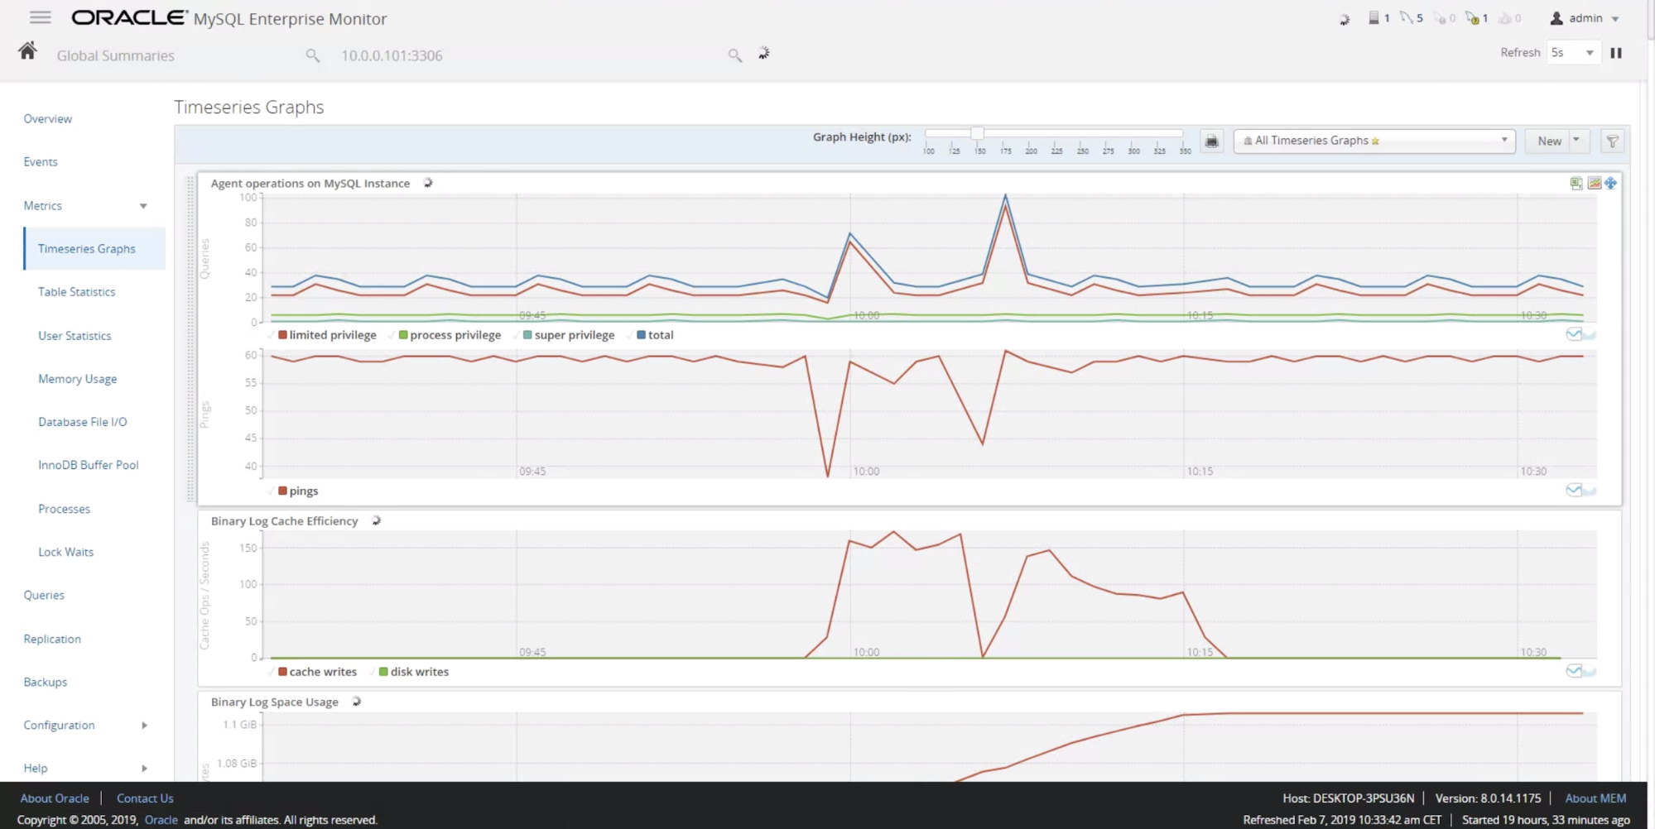The image size is (1655, 829).
Task: Go to the home dashboard icon
Action: click(x=27, y=51)
